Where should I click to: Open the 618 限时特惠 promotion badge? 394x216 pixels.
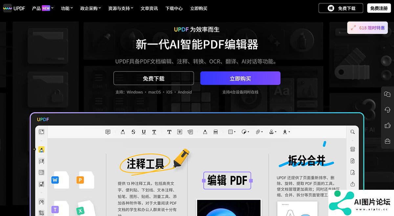pyautogui.click(x=367, y=28)
